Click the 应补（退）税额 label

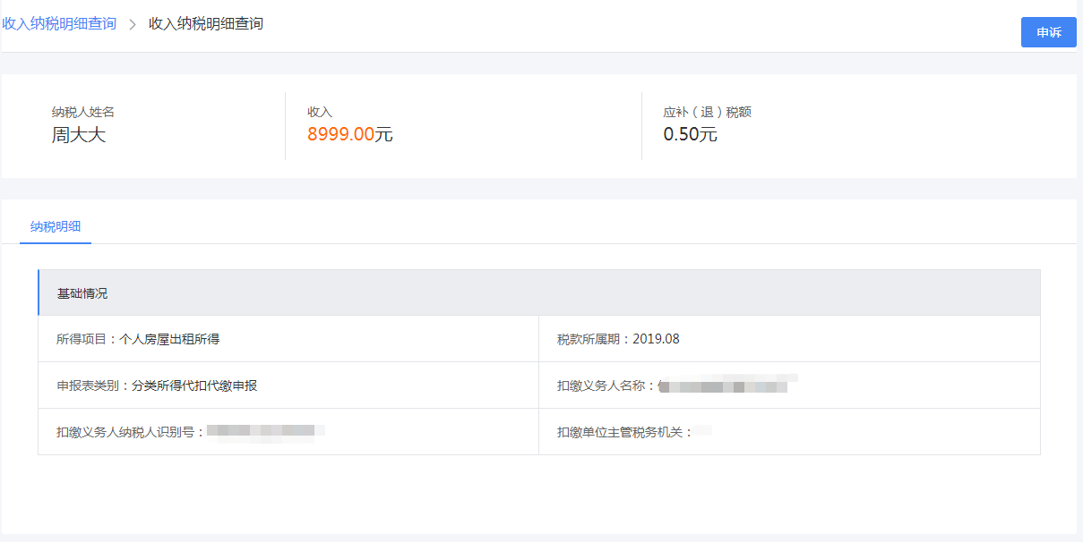[707, 112]
